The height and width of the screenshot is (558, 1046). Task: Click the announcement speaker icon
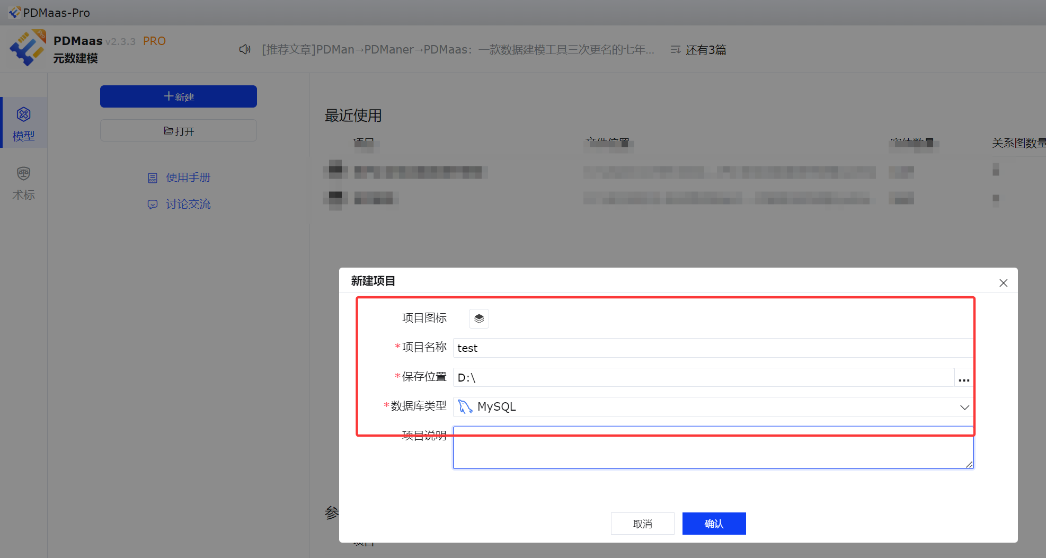pyautogui.click(x=245, y=49)
